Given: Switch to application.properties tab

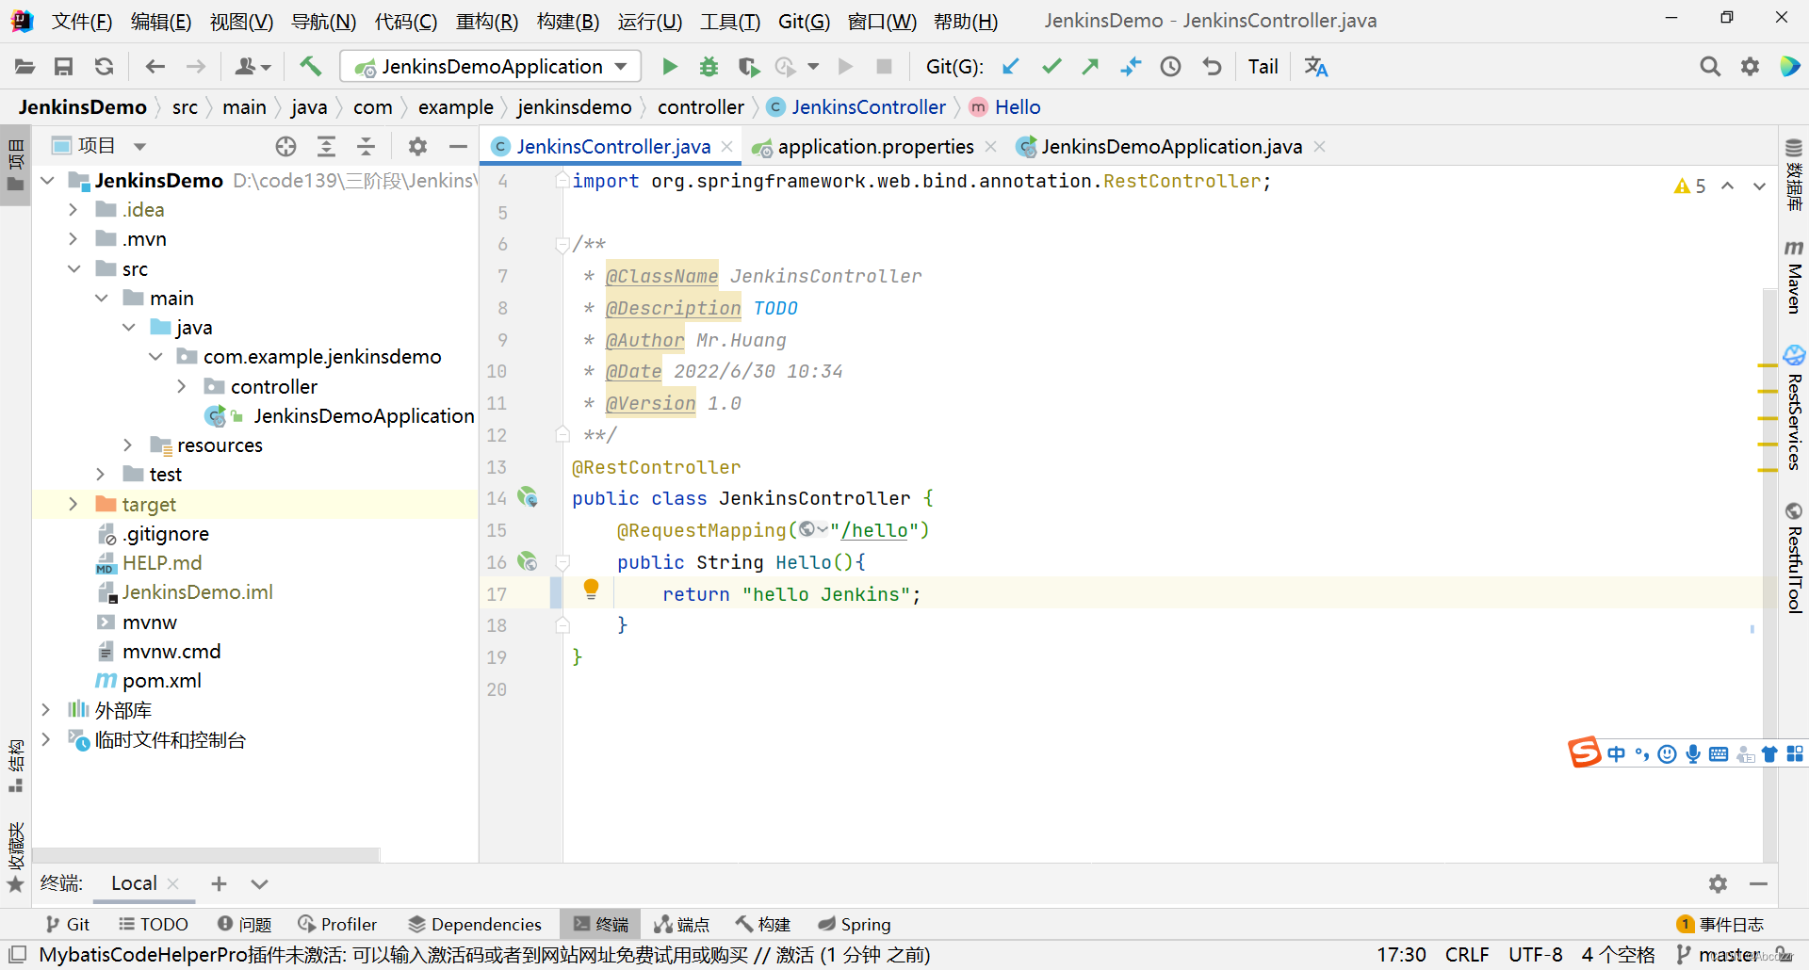Looking at the screenshot, I should 875,147.
